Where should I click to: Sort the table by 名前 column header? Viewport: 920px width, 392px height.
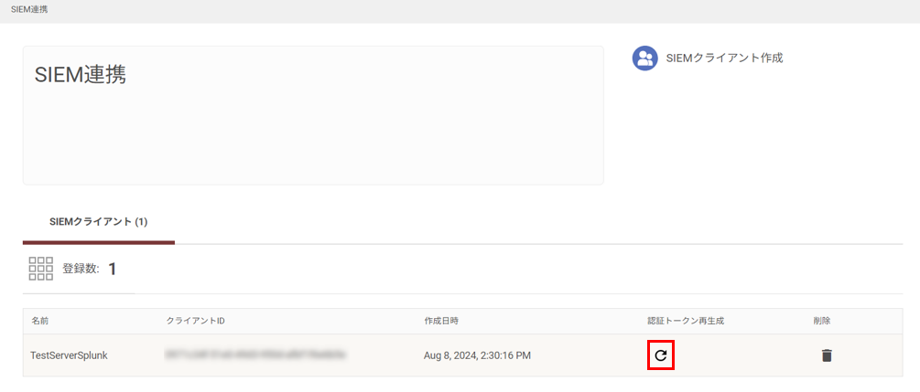click(40, 321)
